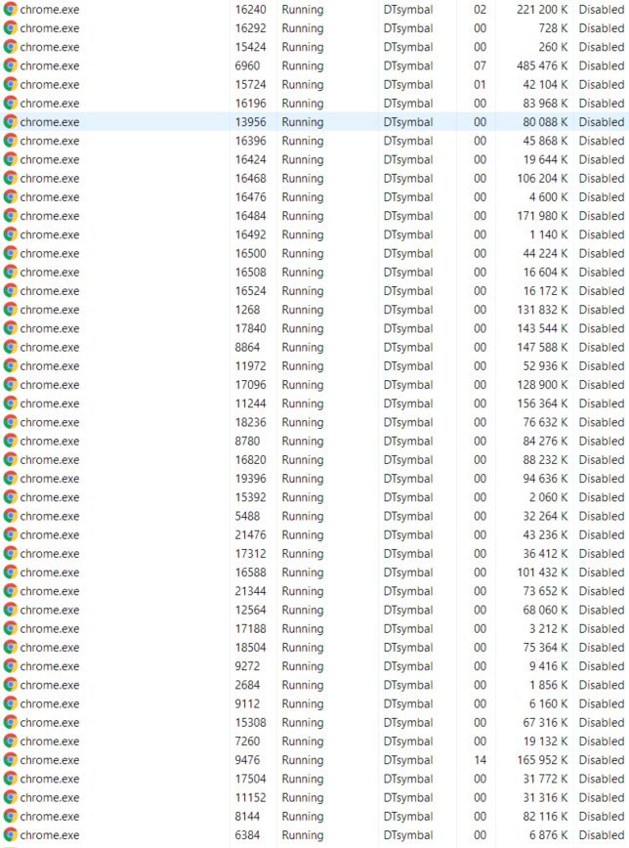Click Chrome icon for PID 16468
The image size is (629, 848).
(x=11, y=178)
